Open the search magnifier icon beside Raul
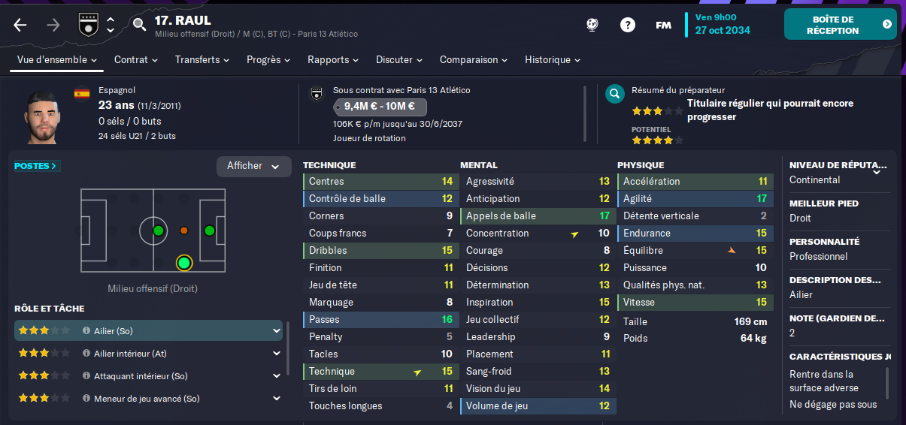This screenshot has height=425, width=906. point(139,25)
